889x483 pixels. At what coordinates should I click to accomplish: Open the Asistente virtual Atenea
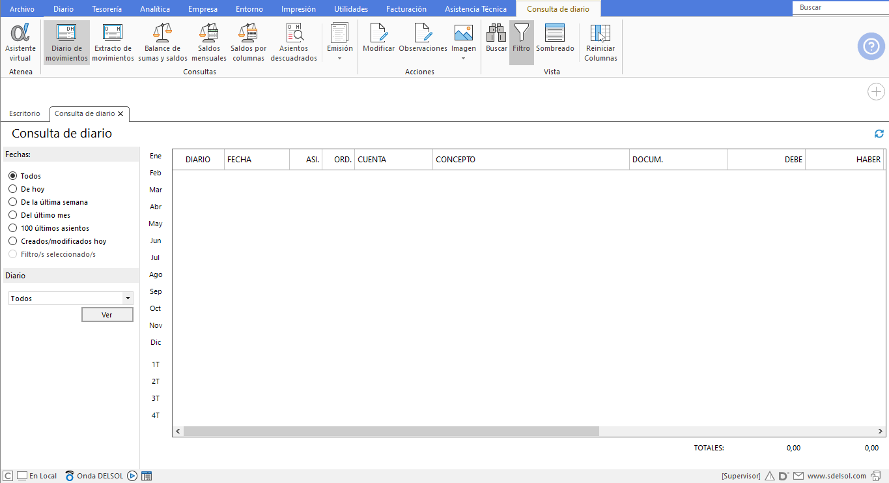[20, 43]
